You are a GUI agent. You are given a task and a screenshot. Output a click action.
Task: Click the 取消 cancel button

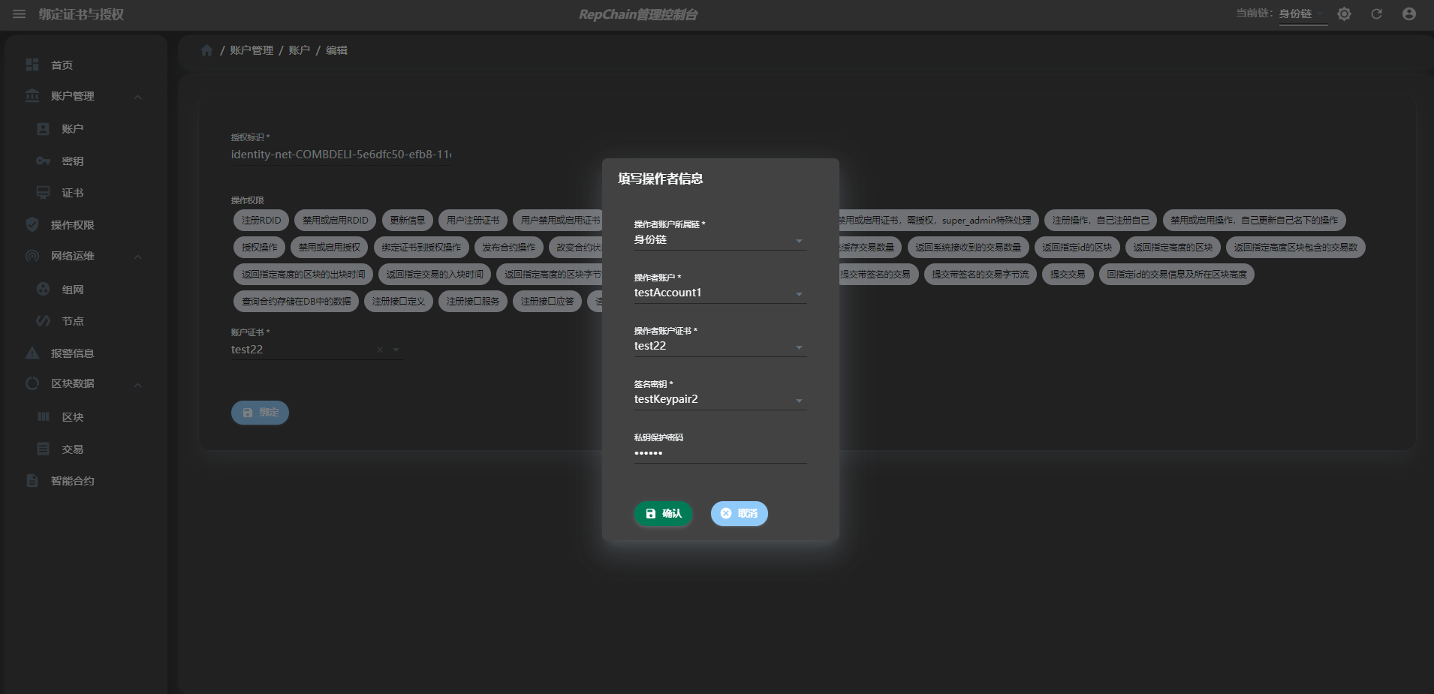740,513
